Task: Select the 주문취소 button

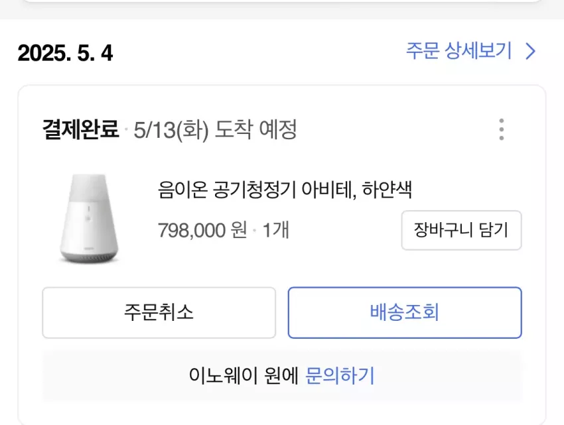Action: pos(159,312)
